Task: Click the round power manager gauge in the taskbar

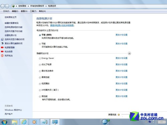Action: click(x=105, y=122)
